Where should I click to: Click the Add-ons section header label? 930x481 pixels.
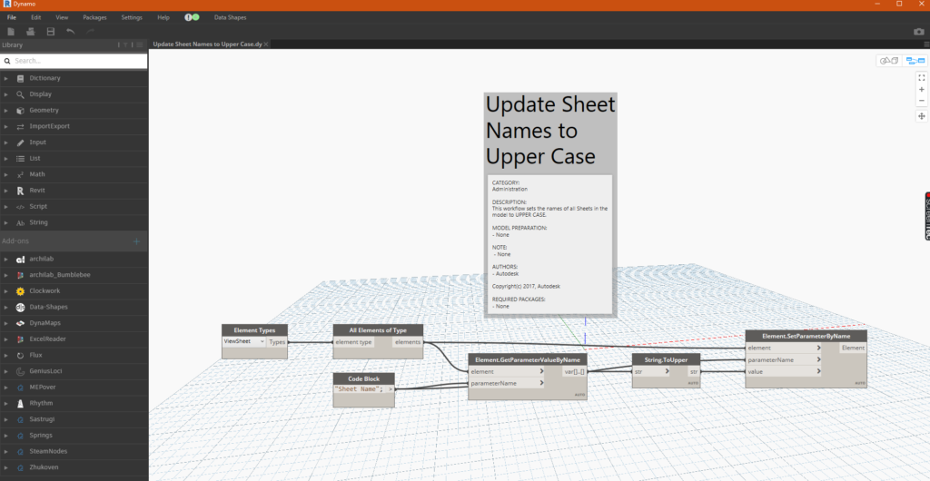(15, 241)
